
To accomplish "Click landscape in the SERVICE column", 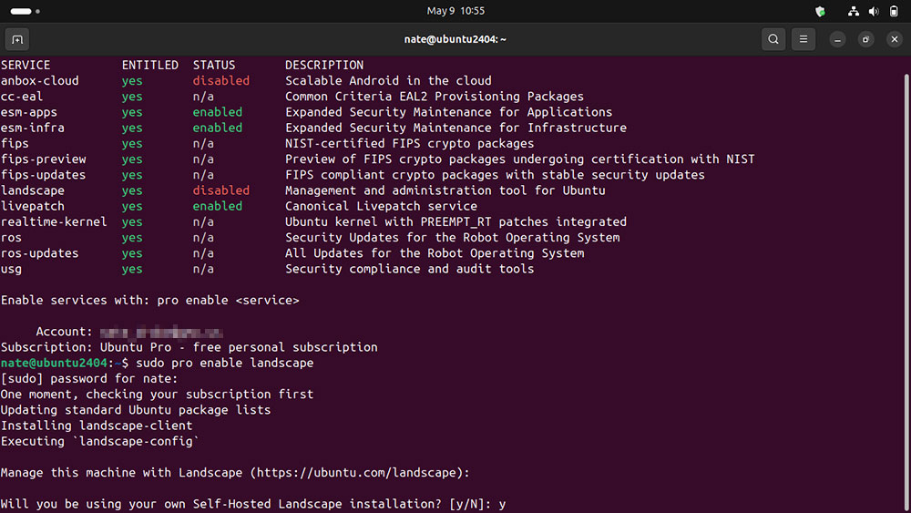I will pos(33,190).
